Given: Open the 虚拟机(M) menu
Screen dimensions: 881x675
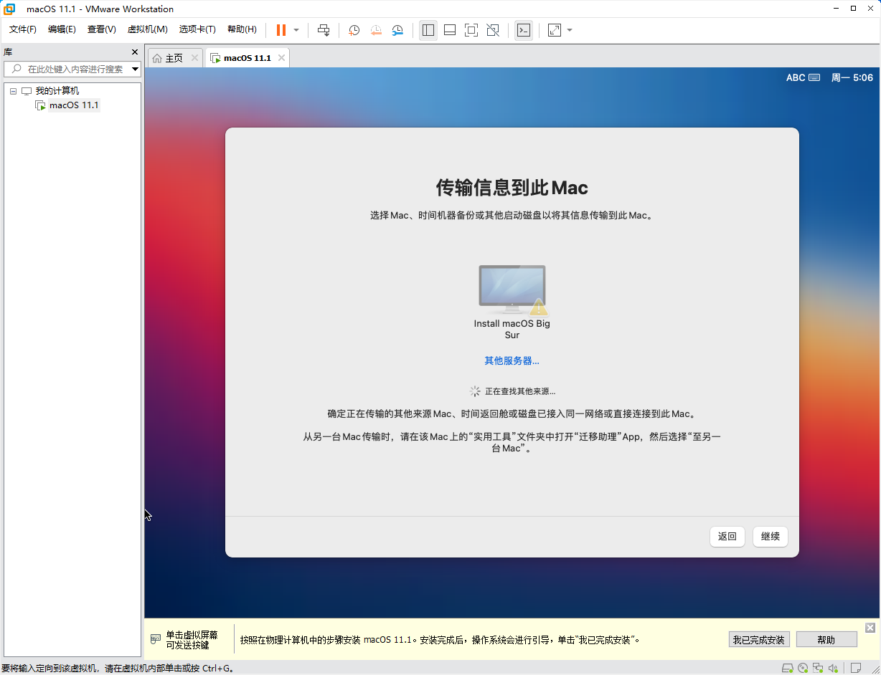Looking at the screenshot, I should pyautogui.click(x=147, y=29).
